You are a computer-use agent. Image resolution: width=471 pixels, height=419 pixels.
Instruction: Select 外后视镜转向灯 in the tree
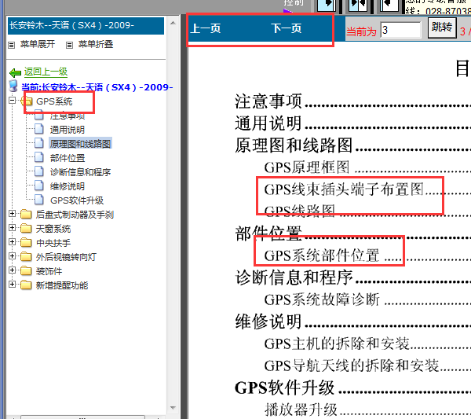click(66, 257)
